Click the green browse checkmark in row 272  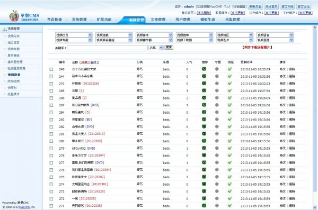[230, 198]
